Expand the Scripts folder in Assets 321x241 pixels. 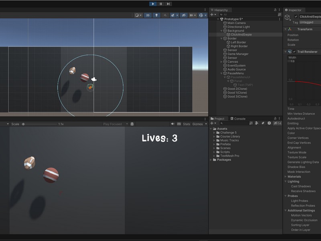(x=214, y=152)
